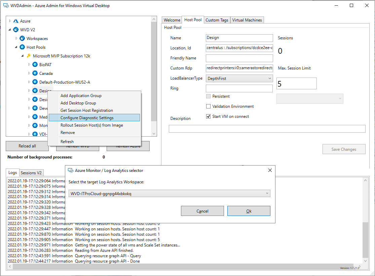Image resolution: width=375 pixels, height=276 pixels.
Task: Expand the Azure tree node
Action: [10, 21]
